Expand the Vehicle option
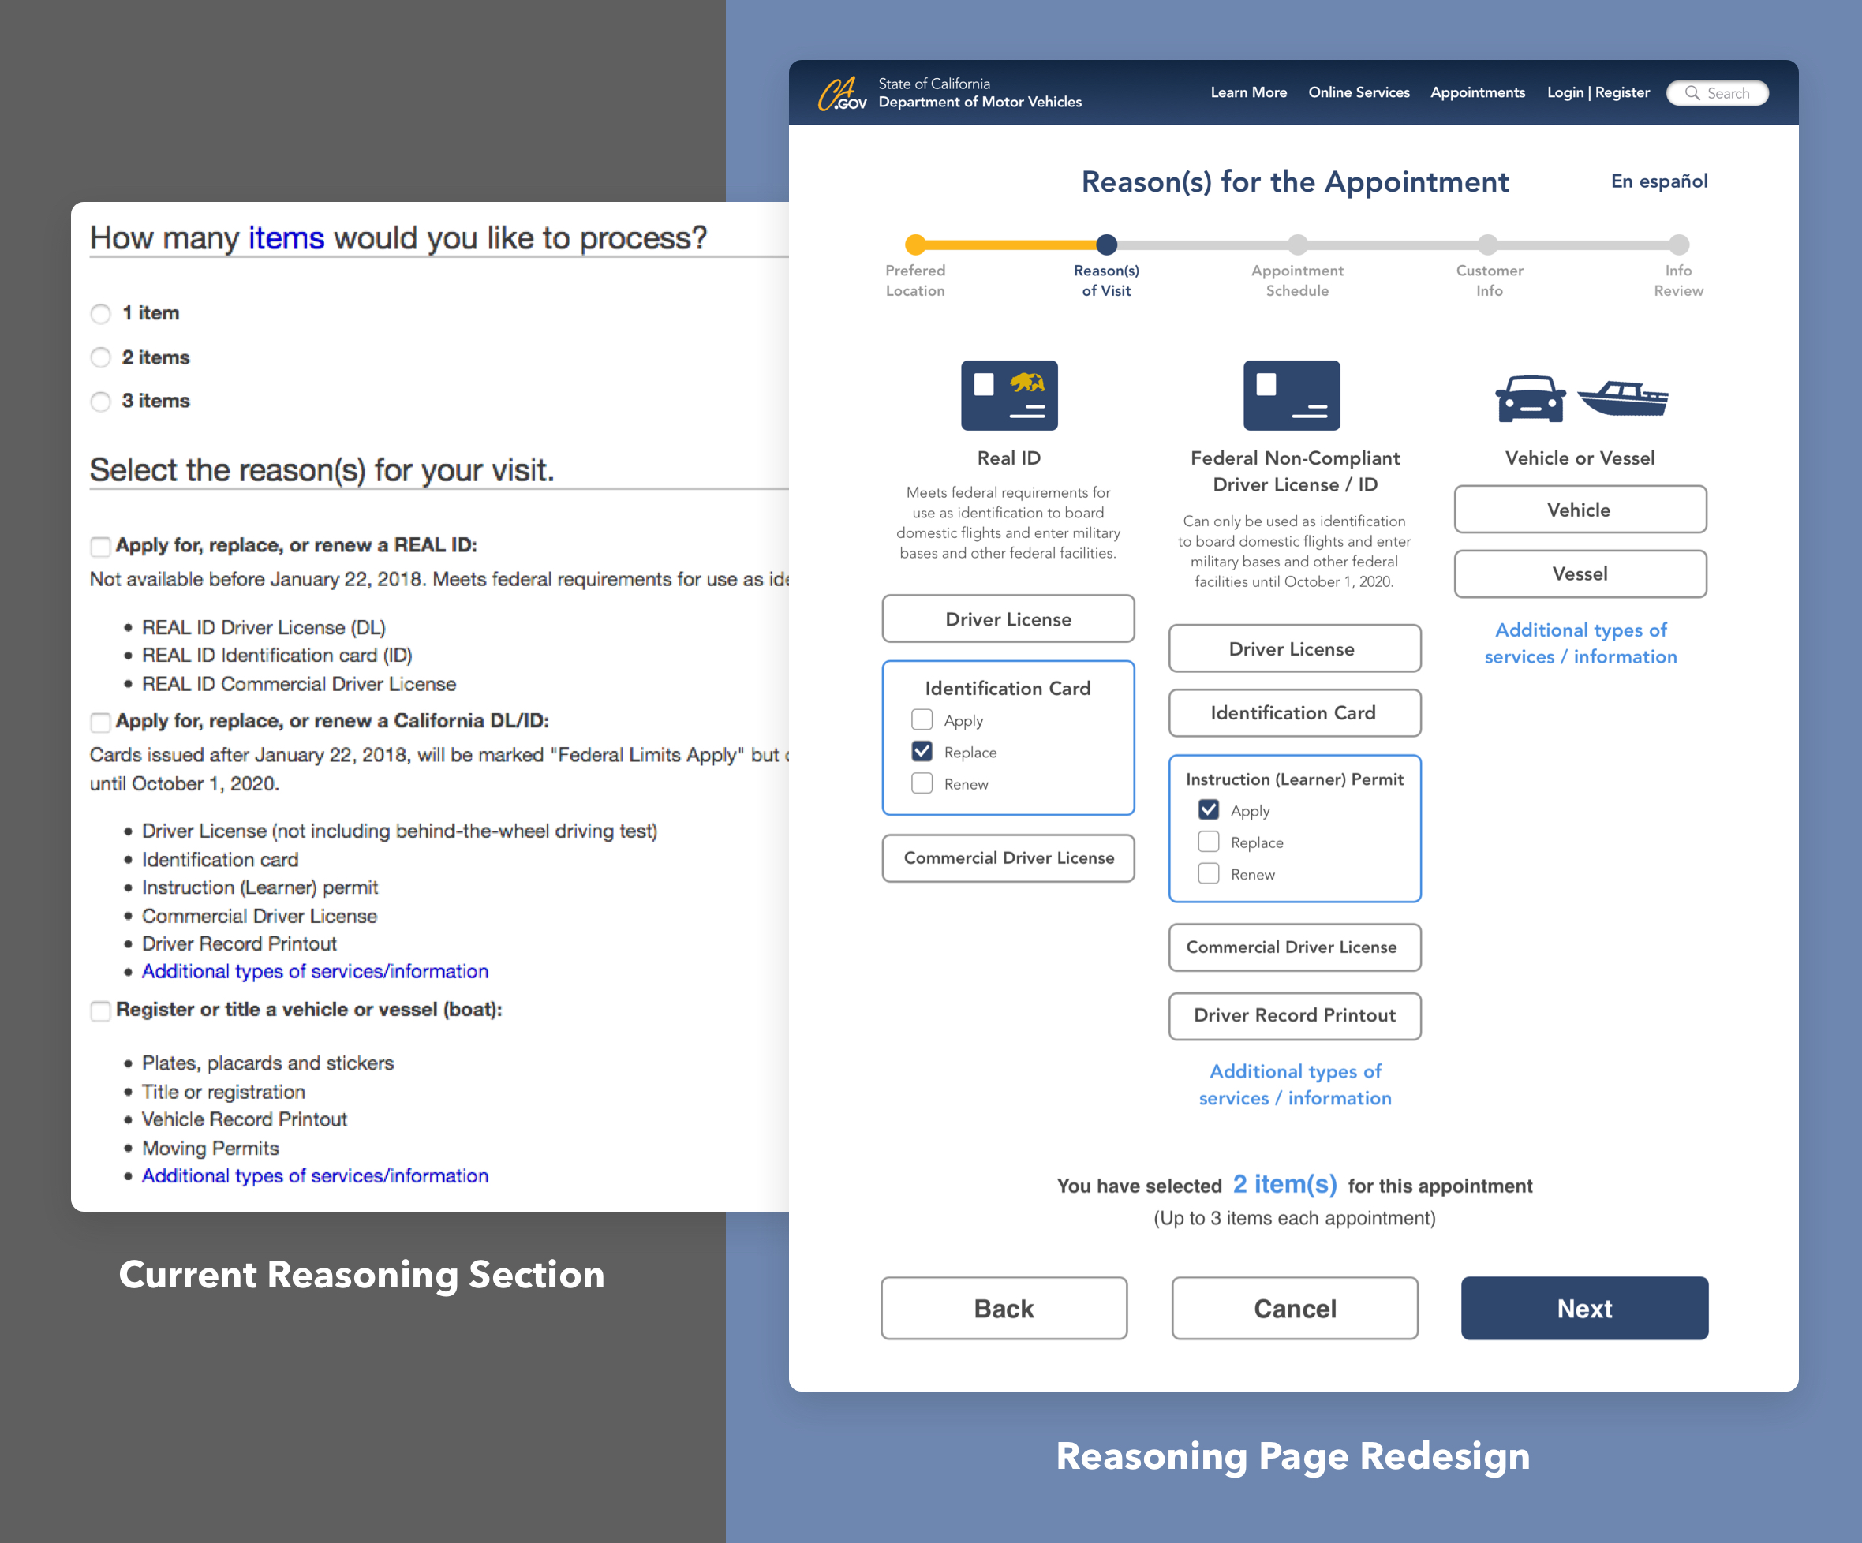Image resolution: width=1862 pixels, height=1543 pixels. (1580, 510)
